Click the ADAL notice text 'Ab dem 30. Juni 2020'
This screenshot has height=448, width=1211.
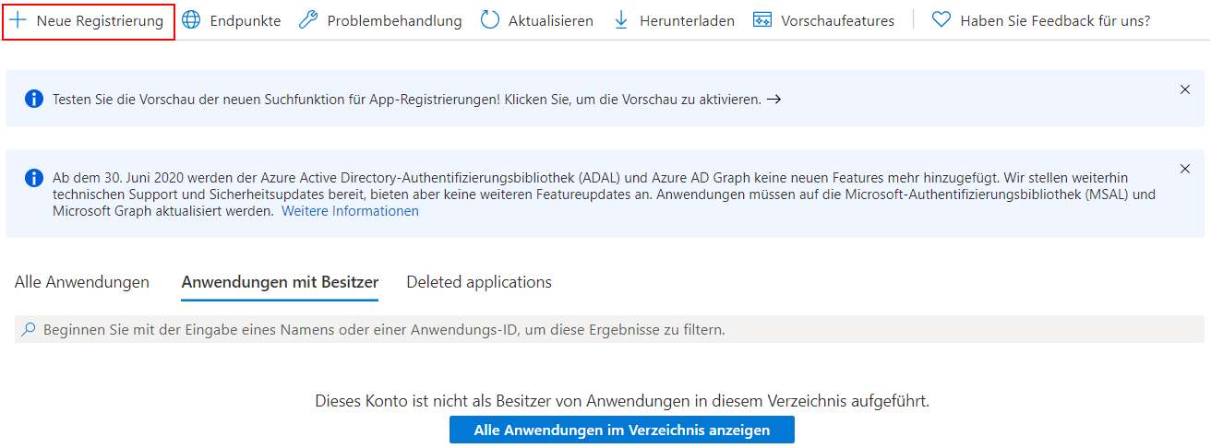coord(604,194)
